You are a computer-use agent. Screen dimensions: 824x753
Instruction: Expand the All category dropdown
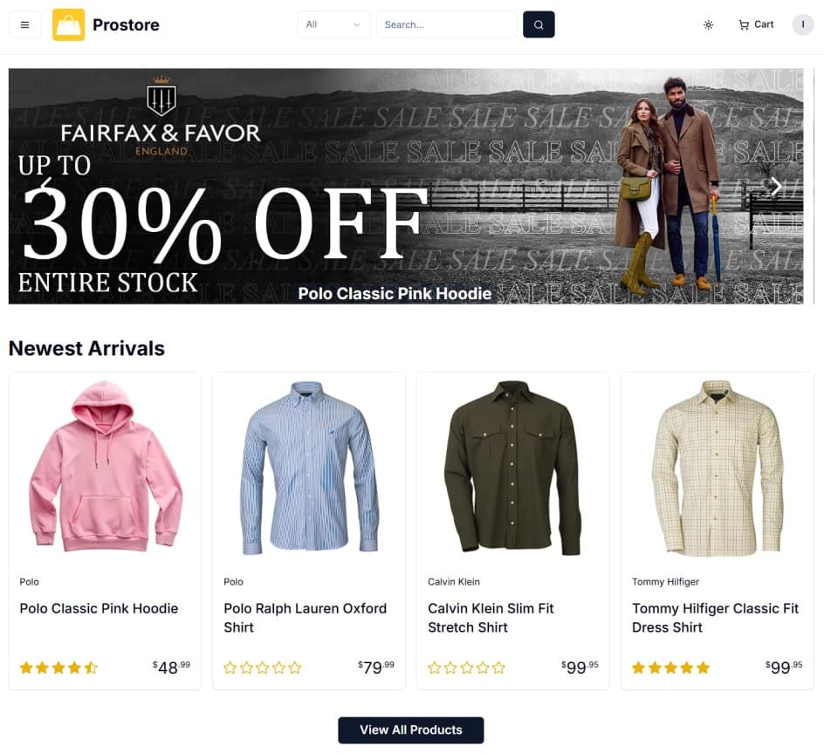(x=333, y=24)
